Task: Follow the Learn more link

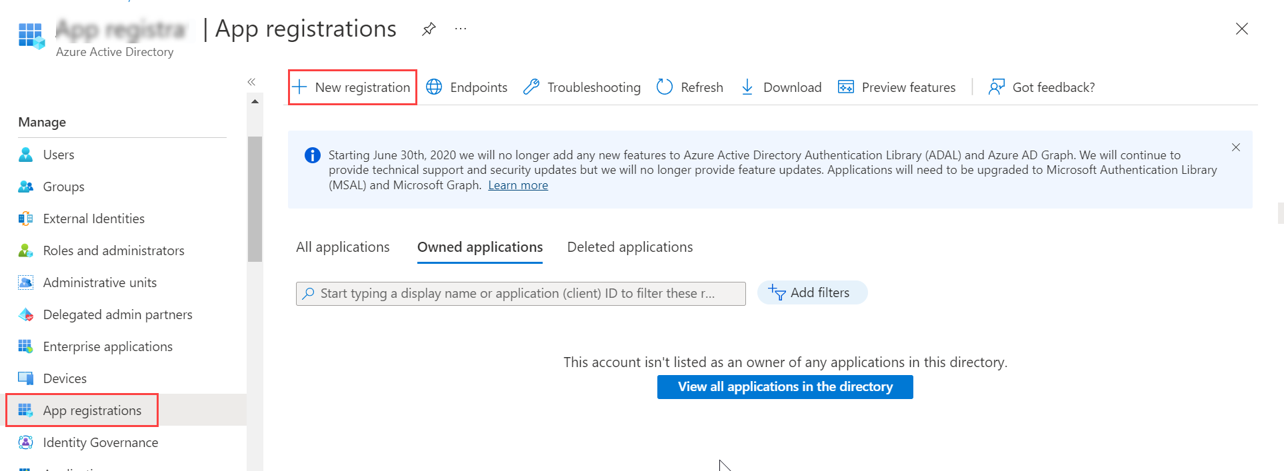Action: [518, 185]
